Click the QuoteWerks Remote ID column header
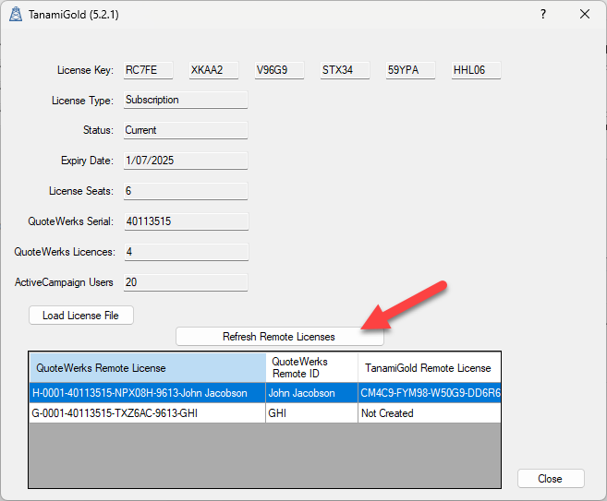The height and width of the screenshot is (501, 607). [311, 368]
